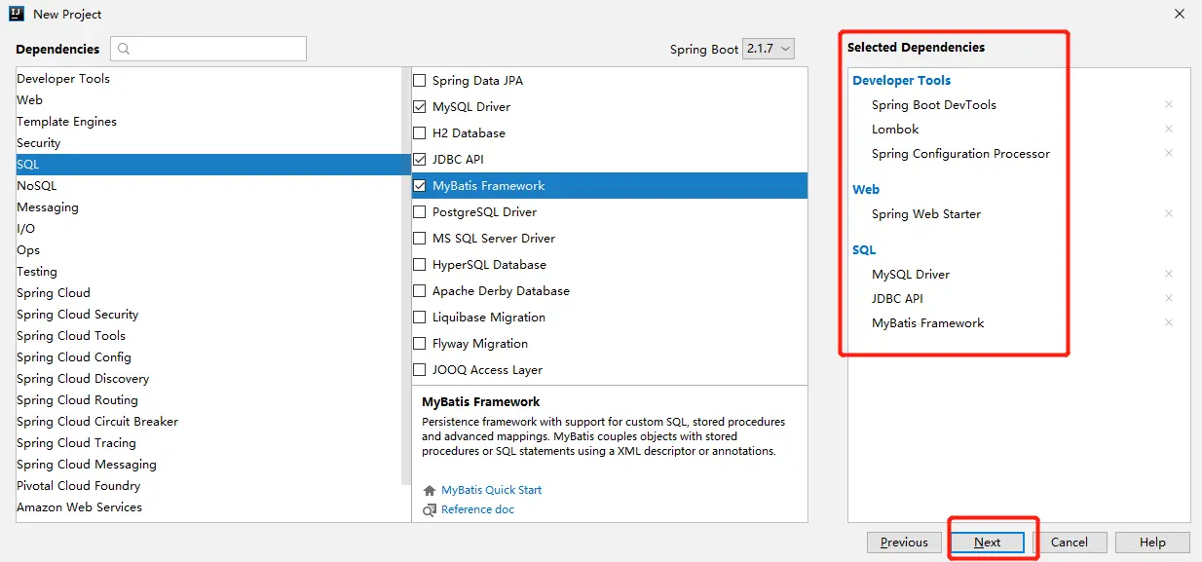
Task: Open the Reference doc link
Action: tap(477, 509)
